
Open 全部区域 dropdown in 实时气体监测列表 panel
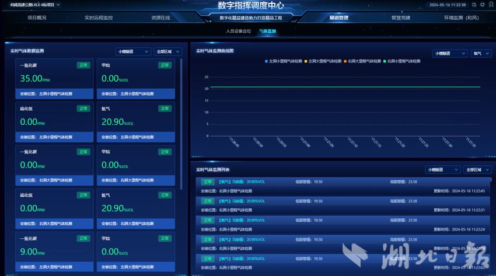click(x=478, y=170)
